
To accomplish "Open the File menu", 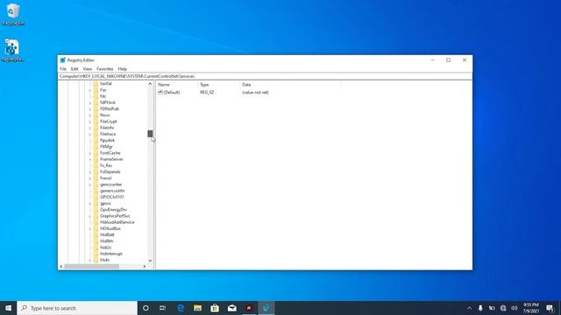I will click(63, 69).
